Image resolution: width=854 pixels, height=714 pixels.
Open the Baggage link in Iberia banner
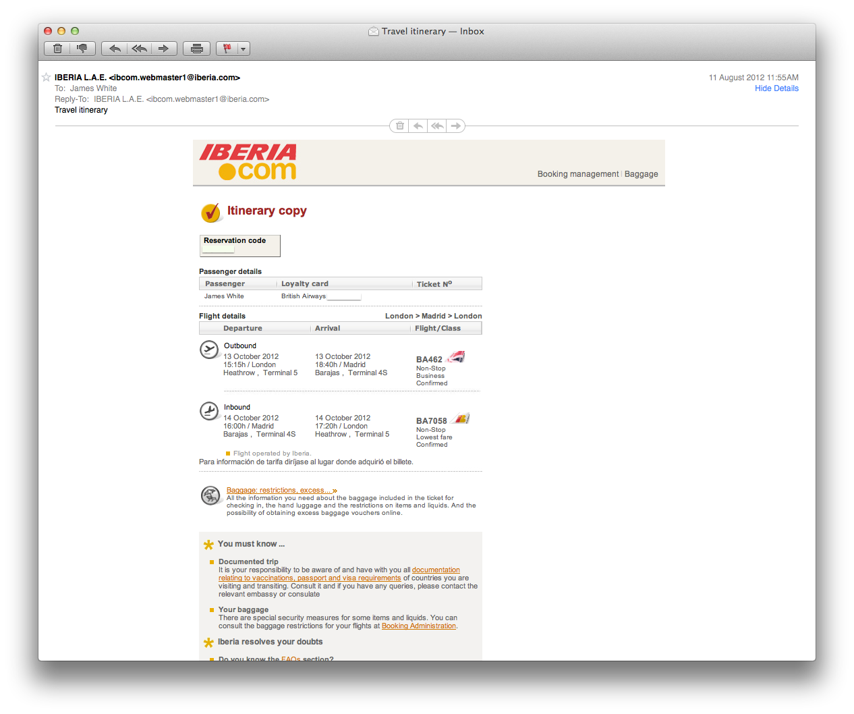tap(641, 174)
